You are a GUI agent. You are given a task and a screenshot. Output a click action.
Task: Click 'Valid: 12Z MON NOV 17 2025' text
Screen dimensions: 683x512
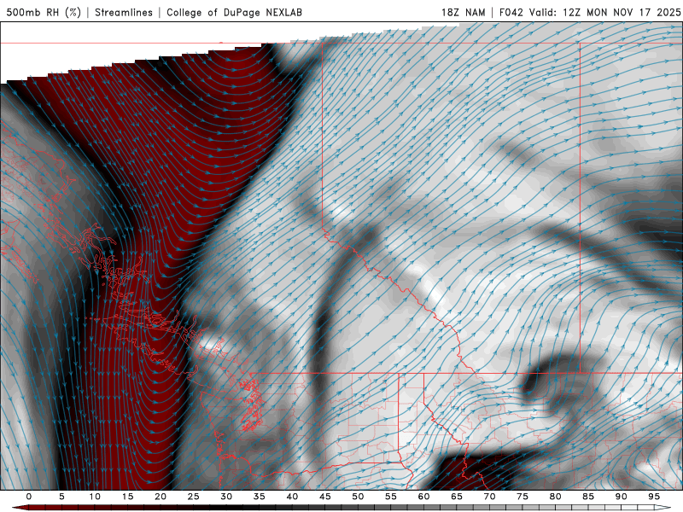point(605,12)
